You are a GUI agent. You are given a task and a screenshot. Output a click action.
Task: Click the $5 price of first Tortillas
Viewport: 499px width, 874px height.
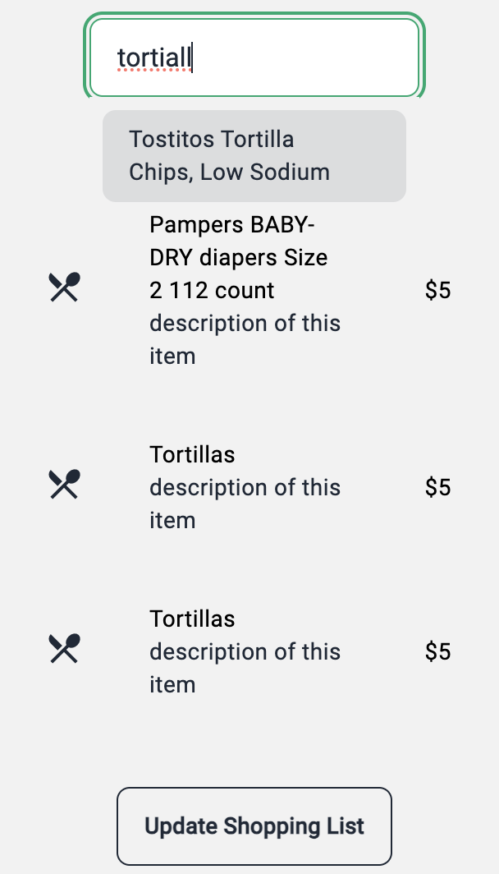437,487
